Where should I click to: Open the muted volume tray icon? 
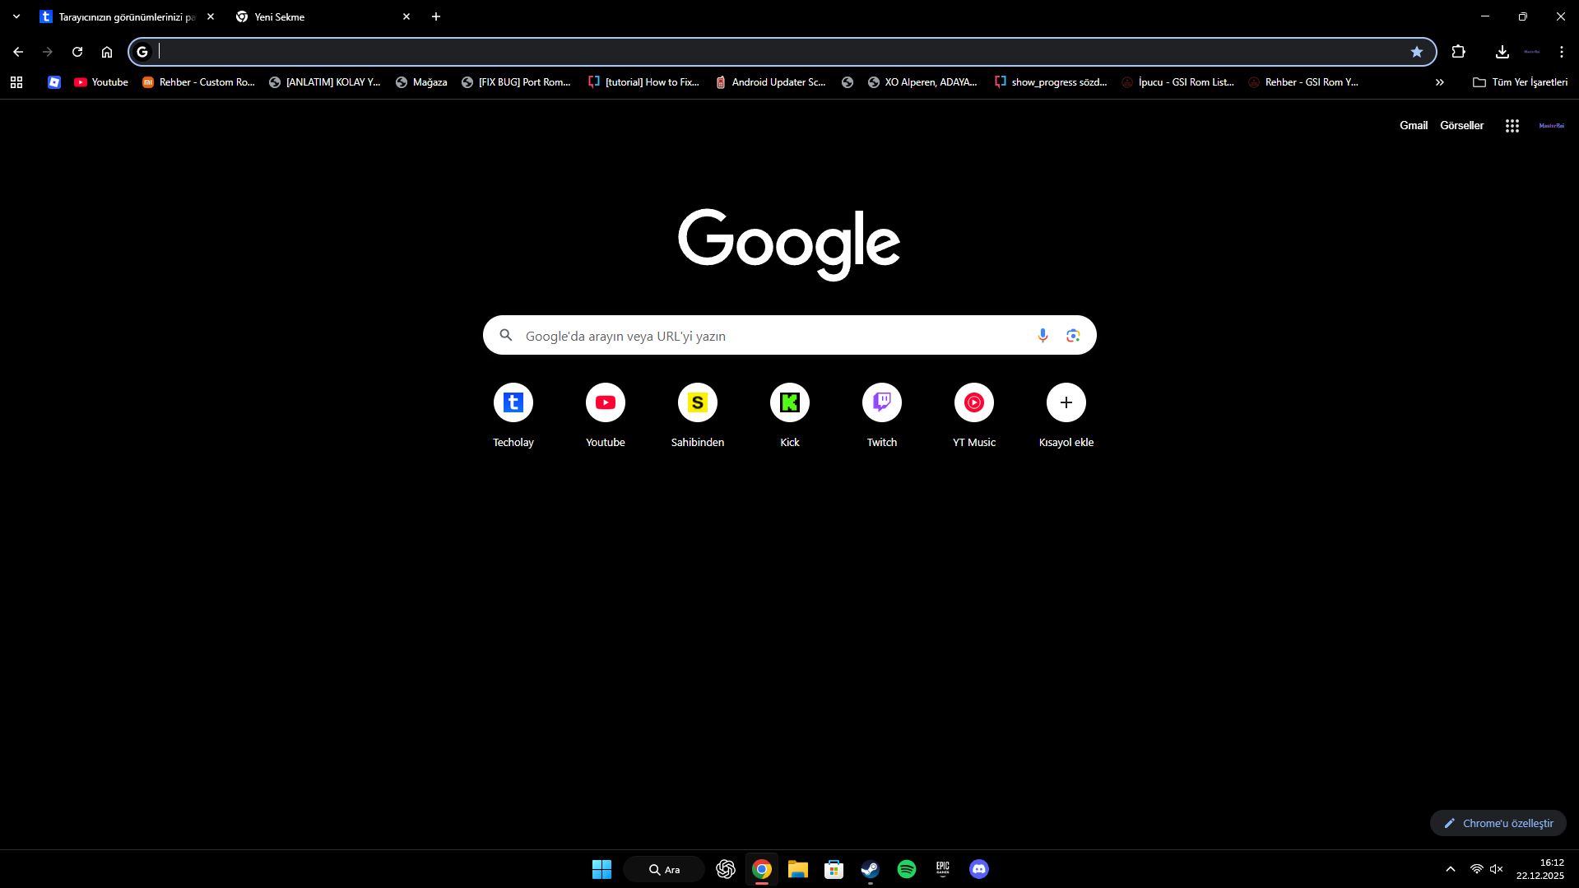(1497, 869)
